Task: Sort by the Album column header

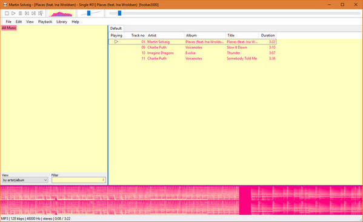Action: 205,35
